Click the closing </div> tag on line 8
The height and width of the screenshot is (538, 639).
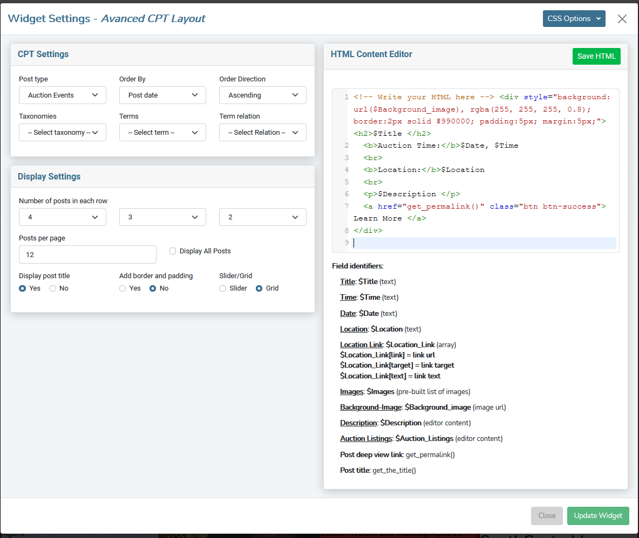368,230
